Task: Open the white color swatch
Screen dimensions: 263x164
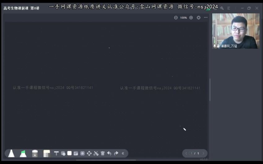Action: coord(69,153)
